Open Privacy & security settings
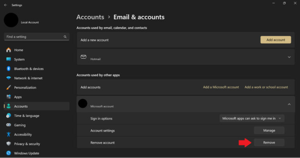Screen dimensions: 300x158 [37, 144]
